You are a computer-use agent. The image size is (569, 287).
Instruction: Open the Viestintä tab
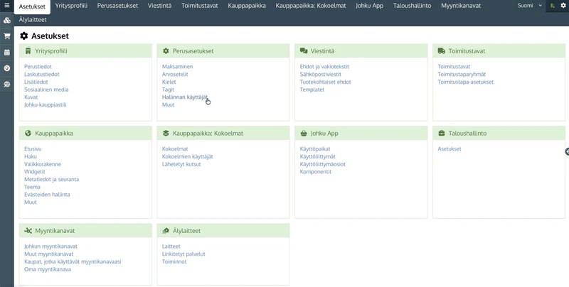coord(159,6)
